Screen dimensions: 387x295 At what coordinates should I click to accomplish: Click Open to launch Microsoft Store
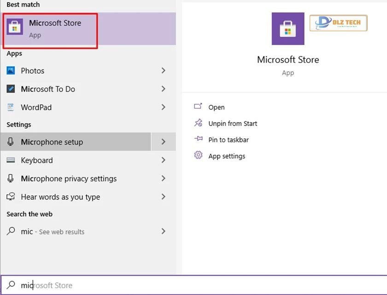point(216,107)
